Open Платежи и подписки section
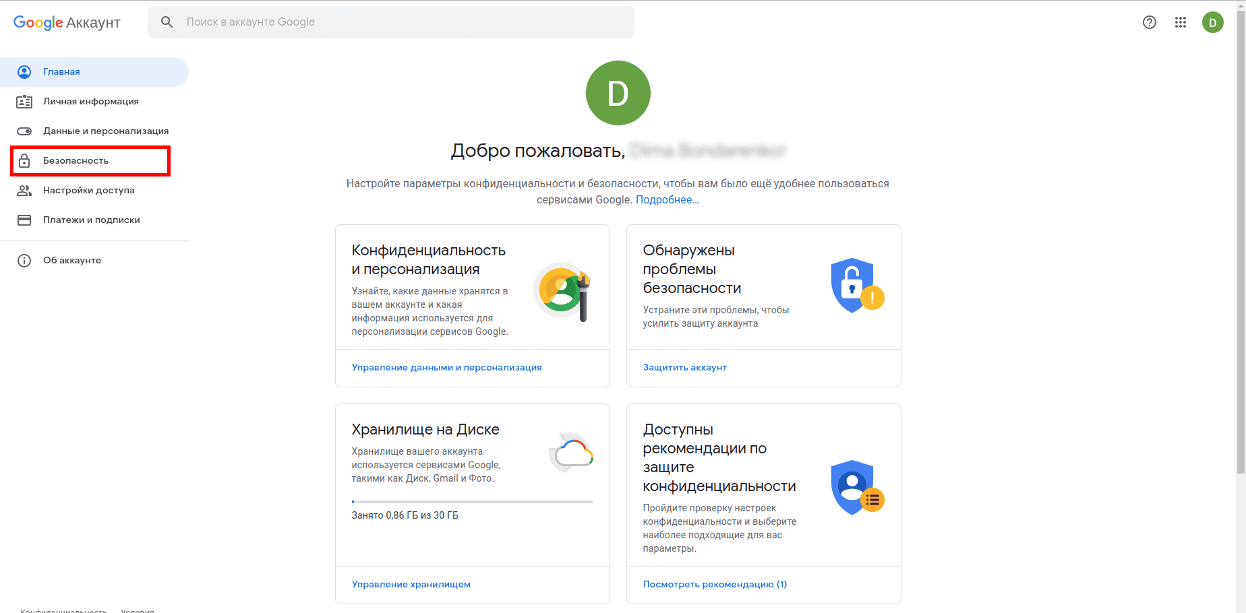This screenshot has width=1246, height=613. pos(91,220)
